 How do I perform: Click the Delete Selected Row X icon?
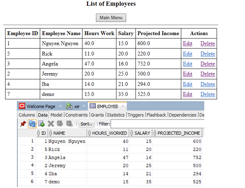[51, 124]
